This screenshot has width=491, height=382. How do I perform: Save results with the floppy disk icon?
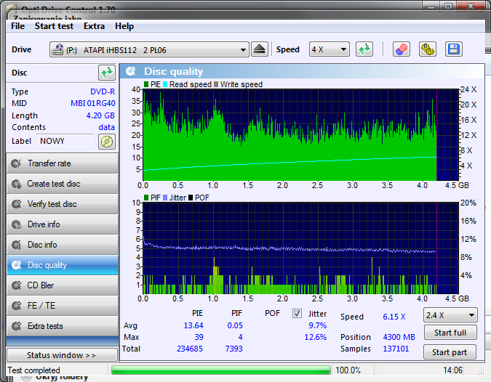click(454, 49)
